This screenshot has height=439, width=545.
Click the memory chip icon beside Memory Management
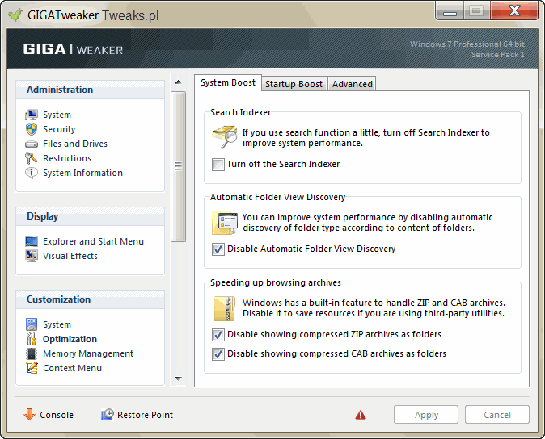click(x=32, y=353)
